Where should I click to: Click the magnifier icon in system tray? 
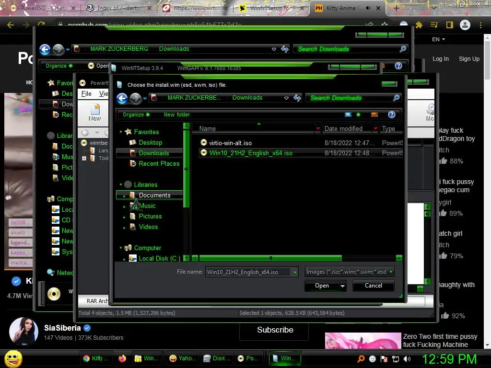(x=361, y=359)
